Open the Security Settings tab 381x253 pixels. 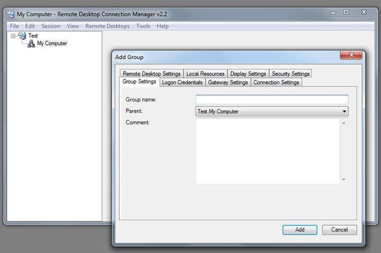(291, 74)
